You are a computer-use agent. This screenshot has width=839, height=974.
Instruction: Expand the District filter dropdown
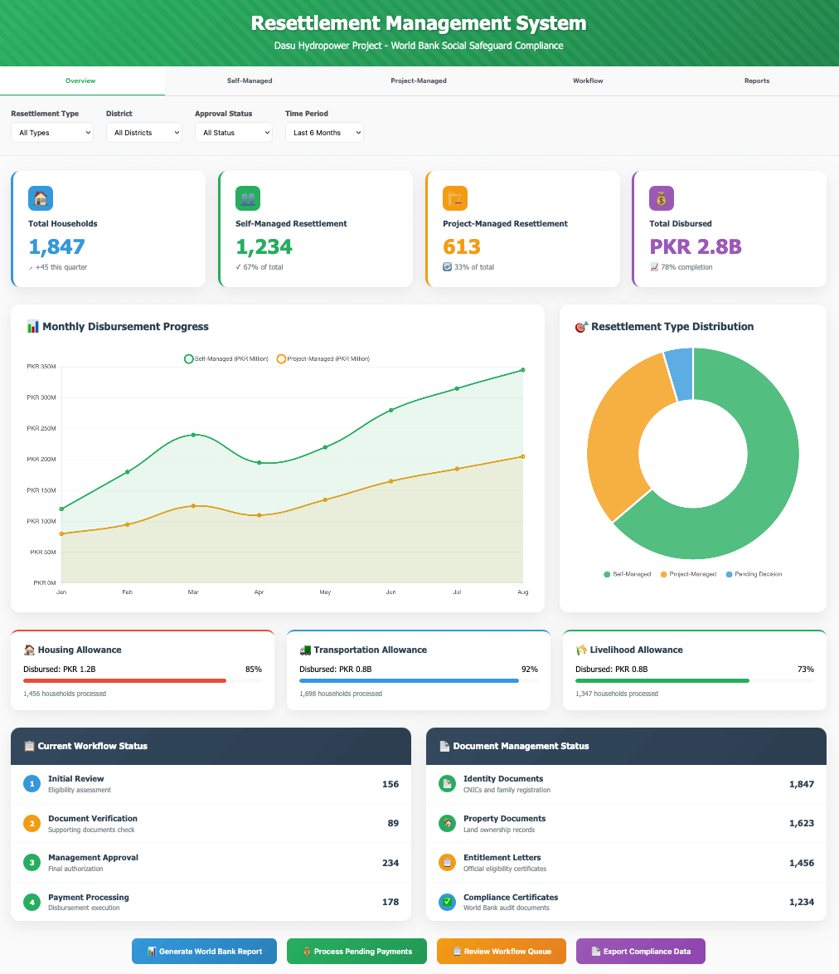tap(144, 133)
